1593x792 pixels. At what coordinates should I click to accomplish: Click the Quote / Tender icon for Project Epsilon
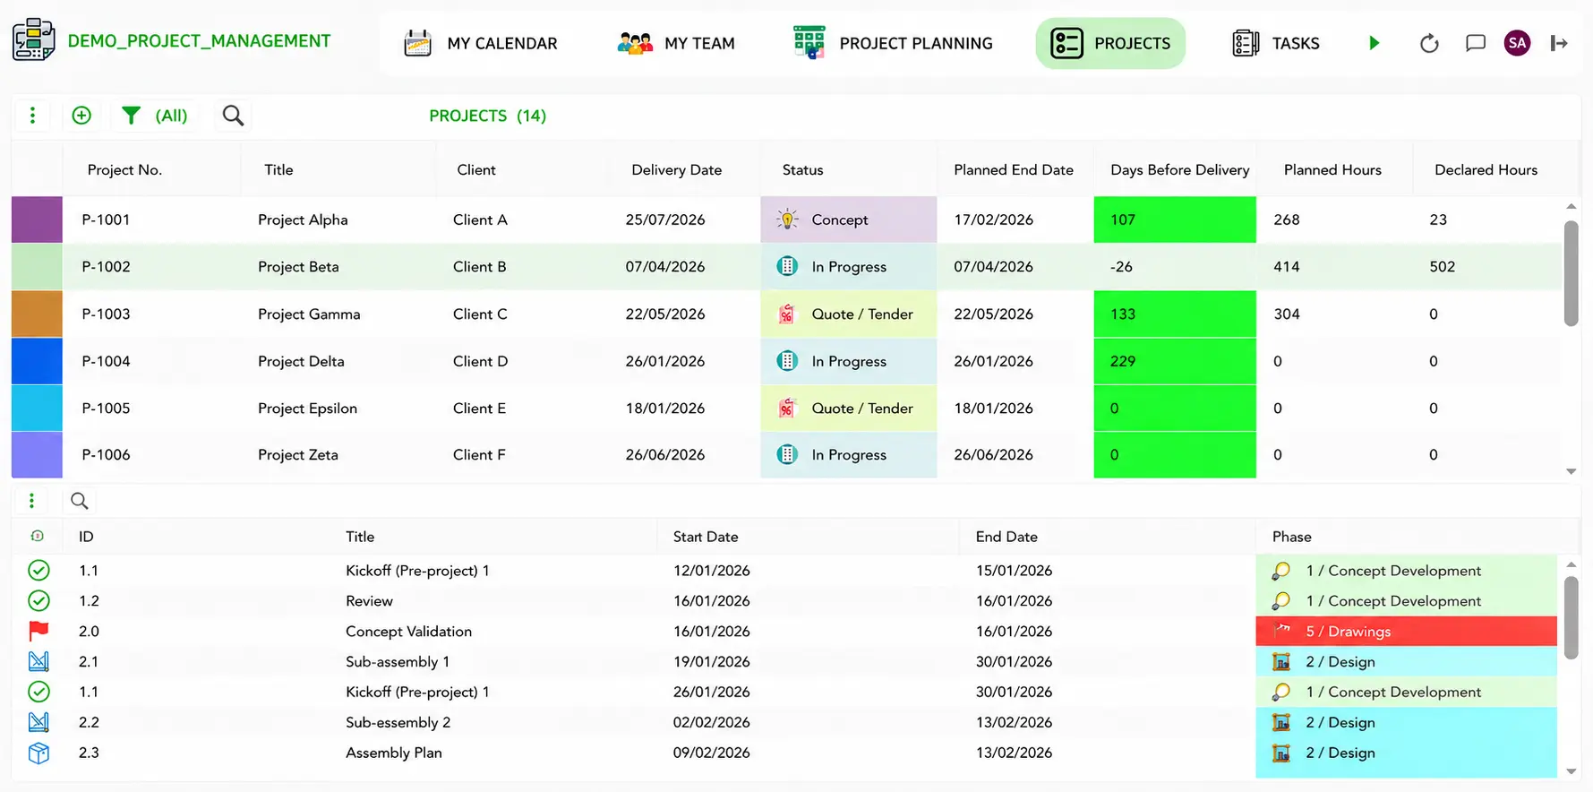(787, 408)
